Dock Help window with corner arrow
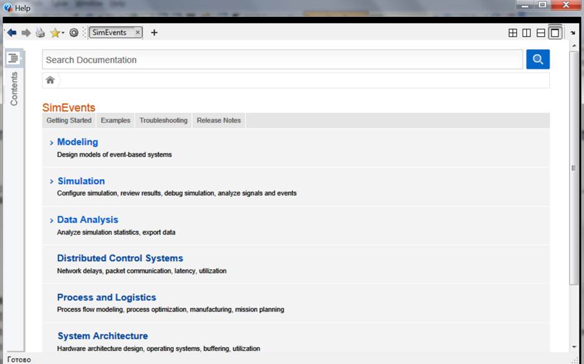 coord(573,33)
